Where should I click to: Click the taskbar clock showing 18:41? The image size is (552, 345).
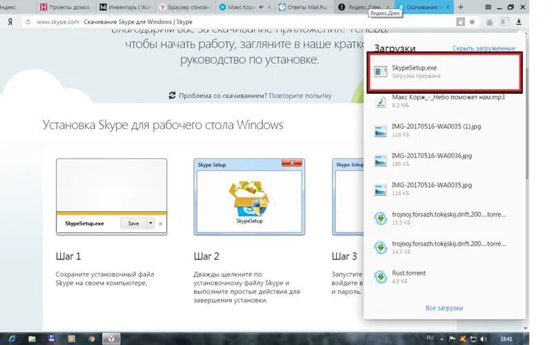pyautogui.click(x=506, y=339)
